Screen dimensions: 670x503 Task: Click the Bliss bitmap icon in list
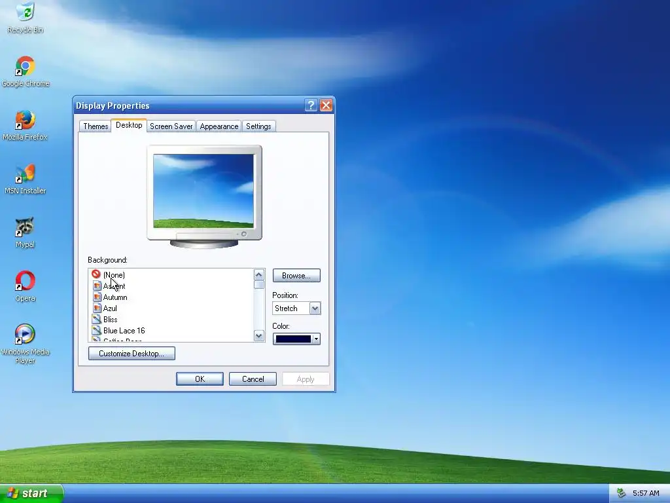pyautogui.click(x=97, y=319)
